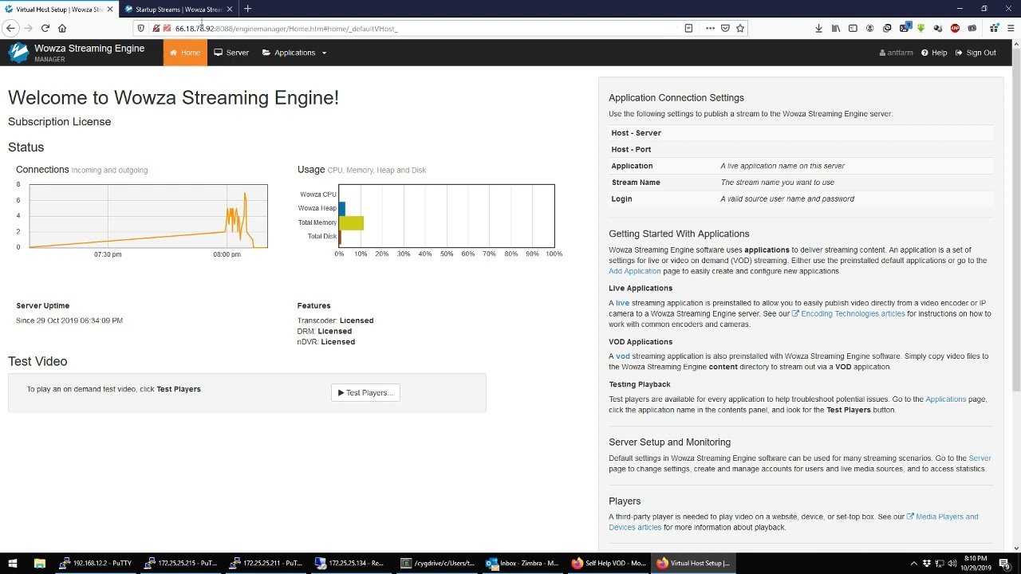The image size is (1021, 574).
Task: Reload the current page
Action: pyautogui.click(x=45, y=28)
